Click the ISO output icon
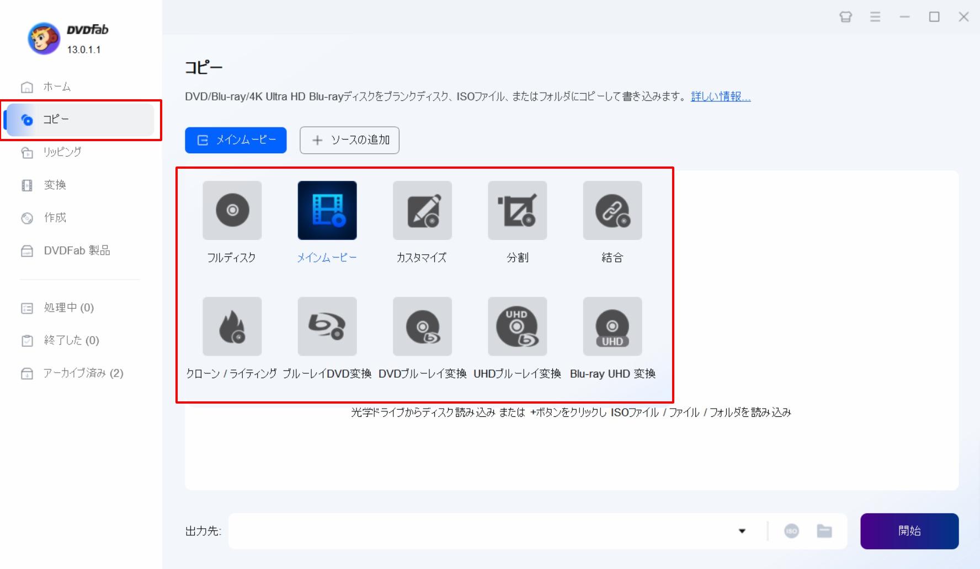 [x=791, y=531]
